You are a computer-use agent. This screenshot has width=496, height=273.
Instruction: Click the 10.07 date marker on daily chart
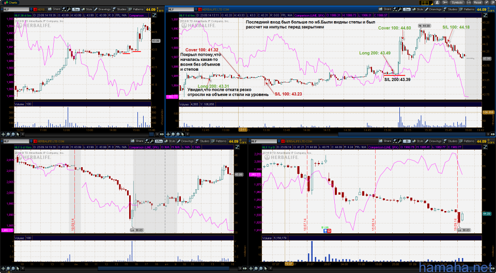[288, 263]
